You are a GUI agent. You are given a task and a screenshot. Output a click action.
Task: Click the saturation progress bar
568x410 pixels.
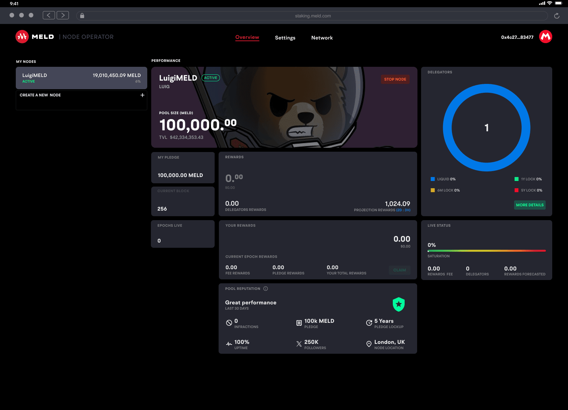pyautogui.click(x=486, y=251)
